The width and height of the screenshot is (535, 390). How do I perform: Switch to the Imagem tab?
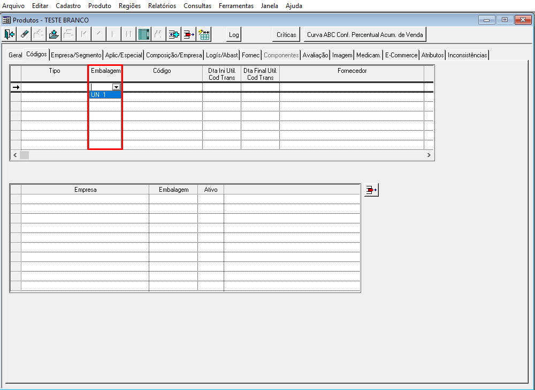point(342,55)
